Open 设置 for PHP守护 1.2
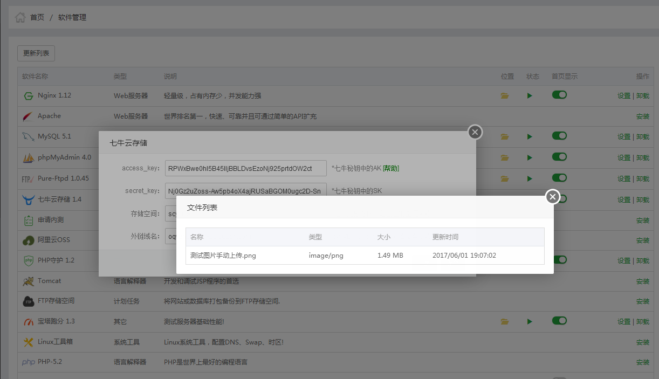Screen dimensions: 659x379 point(624,261)
